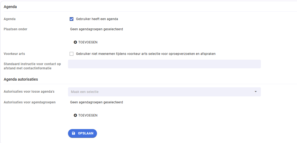Click the 'Standaard instructie voor contact op afstand' label
Screen dimensions: 297x143
tap(32, 66)
